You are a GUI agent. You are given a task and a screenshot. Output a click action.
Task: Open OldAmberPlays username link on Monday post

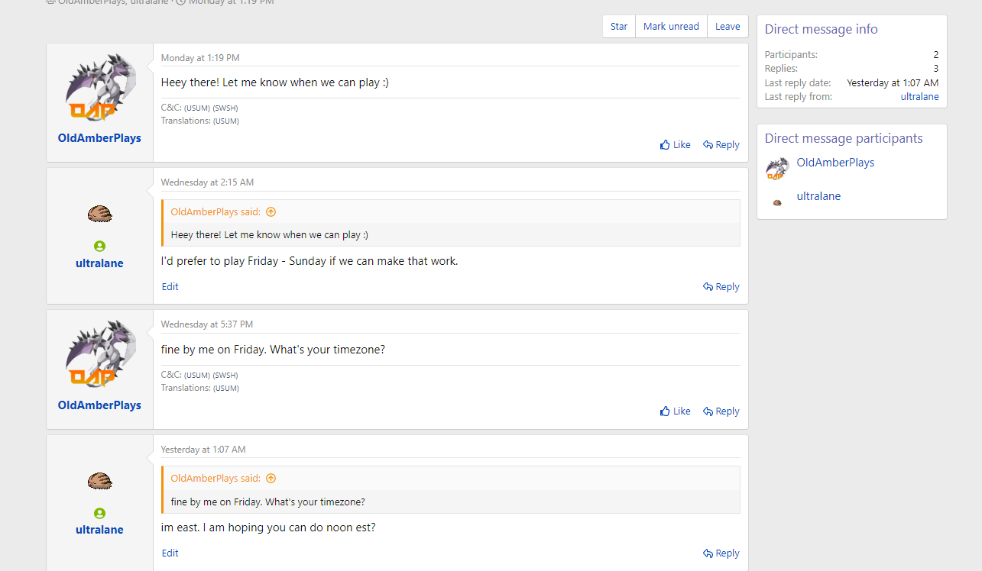[99, 138]
